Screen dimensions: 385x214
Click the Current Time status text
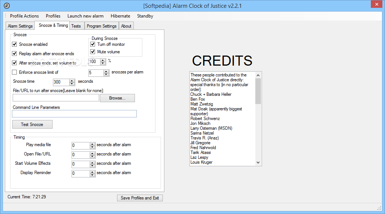[x=27, y=197]
